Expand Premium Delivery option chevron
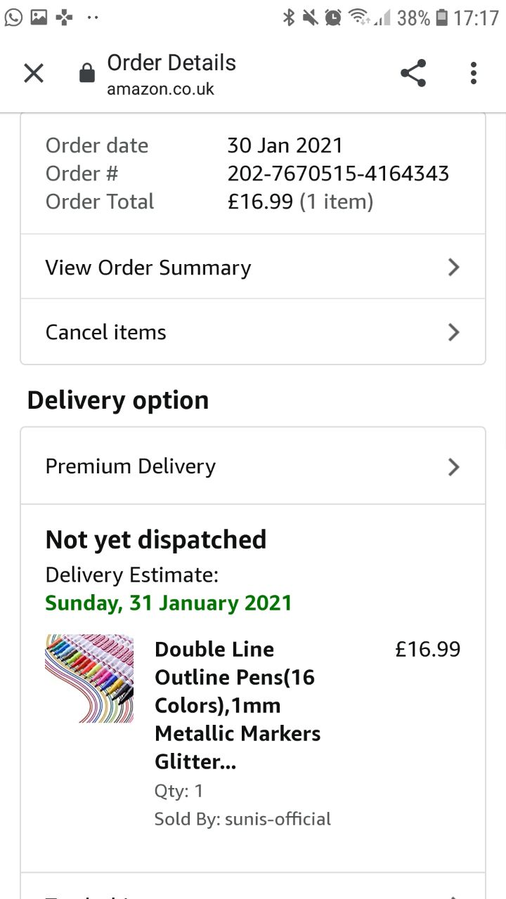The width and height of the screenshot is (506, 899). click(454, 467)
